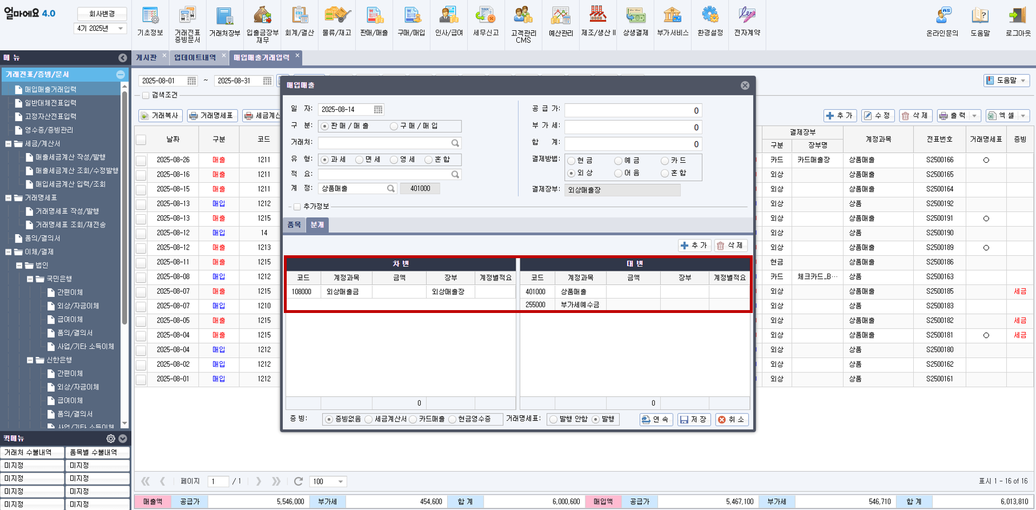This screenshot has height=510, width=1036.
Task: Open the 도움말 dropdown button
Action: (1007, 81)
